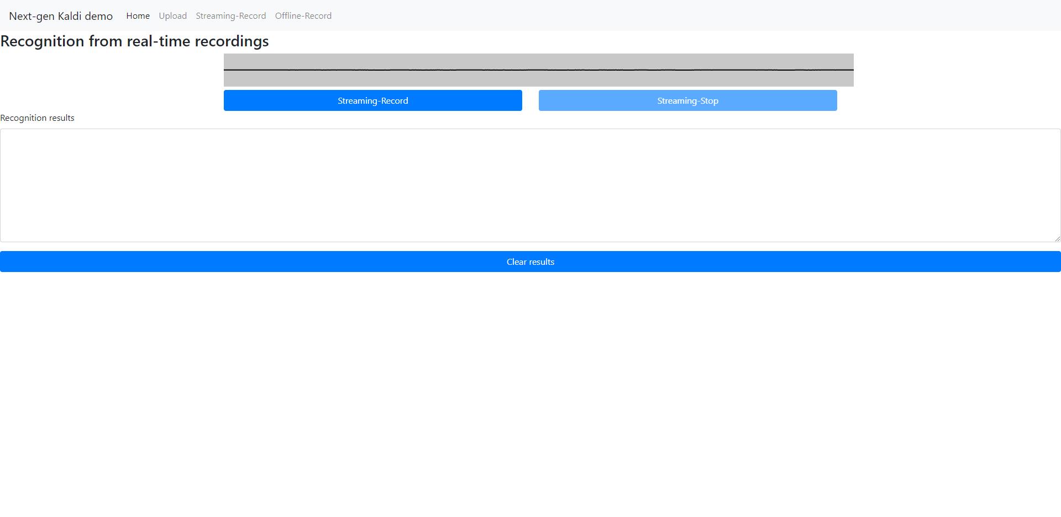Click the Streaming-Stop button
Image resolution: width=1061 pixels, height=517 pixels.
[688, 100]
